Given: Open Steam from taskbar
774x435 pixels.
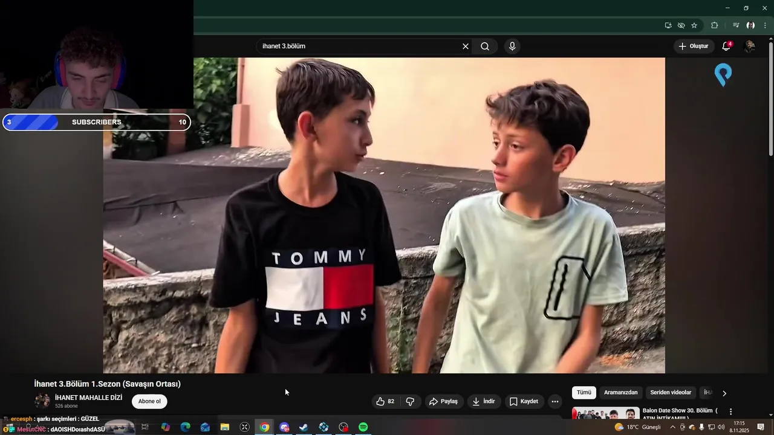Looking at the screenshot, I should click(304, 427).
